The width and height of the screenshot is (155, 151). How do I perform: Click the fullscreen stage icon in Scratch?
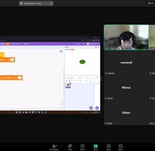click(x=98, y=47)
